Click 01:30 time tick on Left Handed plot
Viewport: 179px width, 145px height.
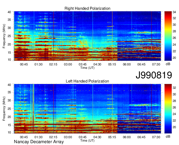(x=38, y=137)
